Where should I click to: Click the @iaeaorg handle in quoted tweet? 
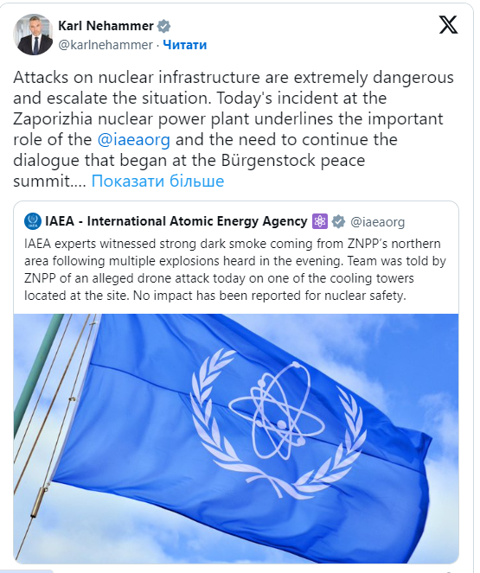click(378, 222)
